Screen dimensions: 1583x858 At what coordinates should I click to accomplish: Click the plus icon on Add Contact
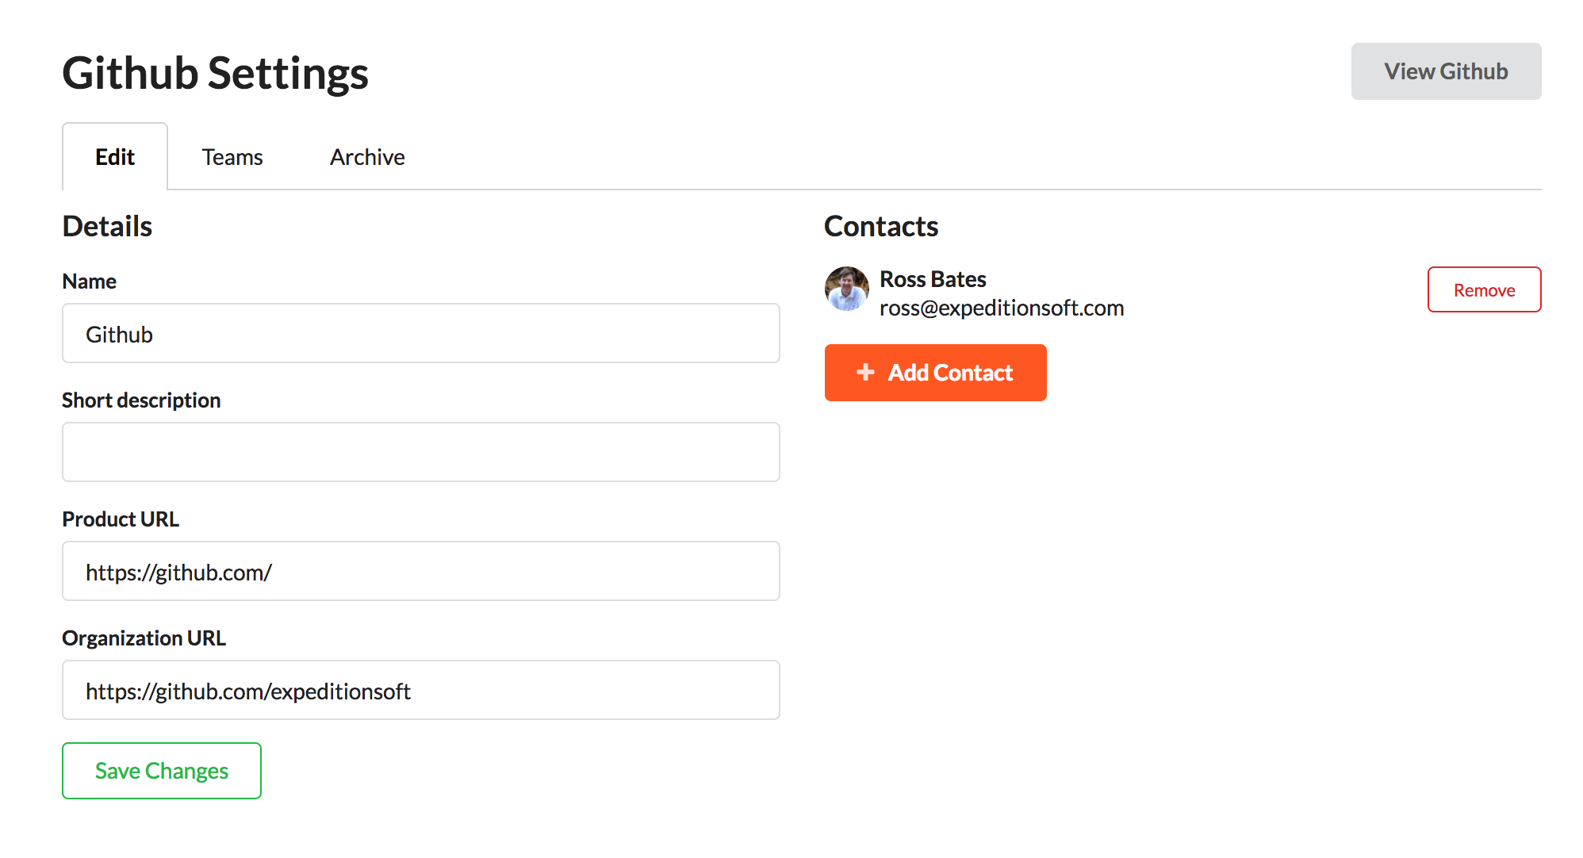point(865,372)
